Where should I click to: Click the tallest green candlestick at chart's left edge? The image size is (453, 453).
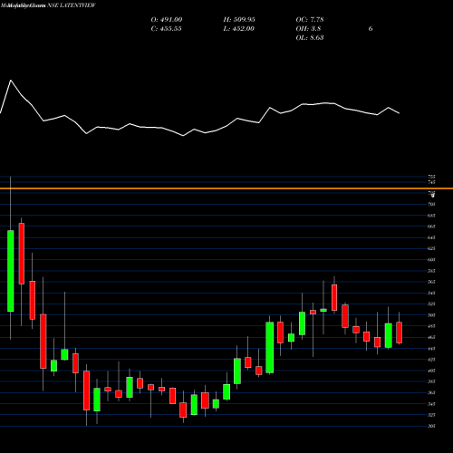pos(11,271)
